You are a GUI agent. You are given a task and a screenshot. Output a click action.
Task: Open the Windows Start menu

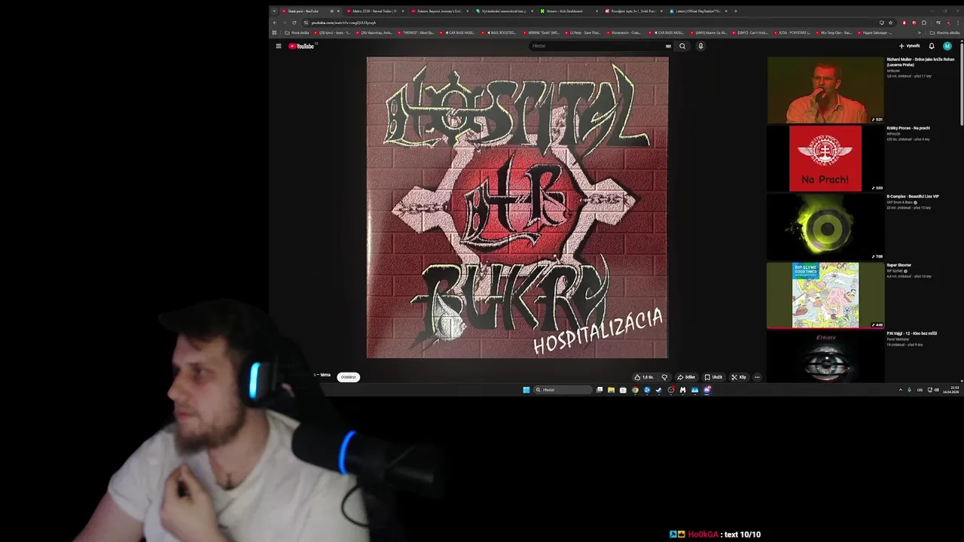pos(526,390)
